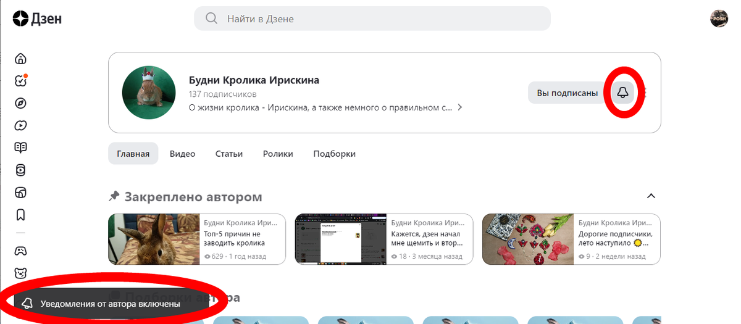Image resolution: width=741 pixels, height=324 pixels.
Task: Click the Закреплено автором heading
Action: [193, 197]
